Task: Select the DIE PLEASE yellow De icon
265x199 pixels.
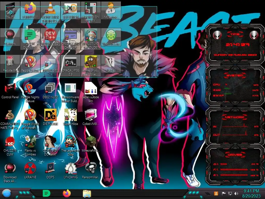Action: [50, 117]
